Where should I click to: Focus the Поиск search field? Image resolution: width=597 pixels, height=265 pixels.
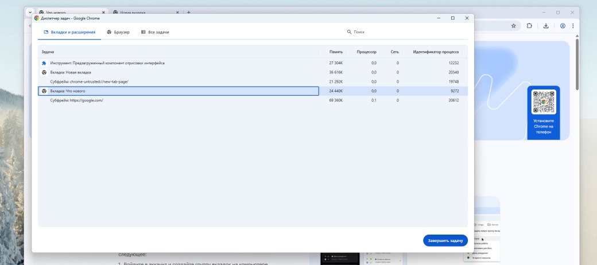tap(379, 32)
